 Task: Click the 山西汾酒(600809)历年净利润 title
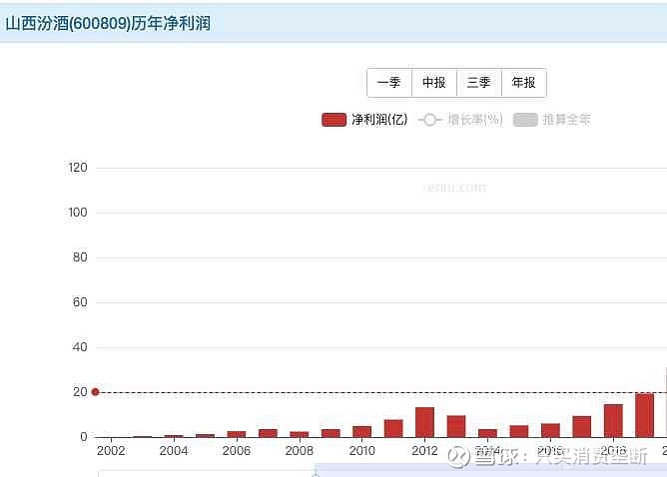pos(108,23)
